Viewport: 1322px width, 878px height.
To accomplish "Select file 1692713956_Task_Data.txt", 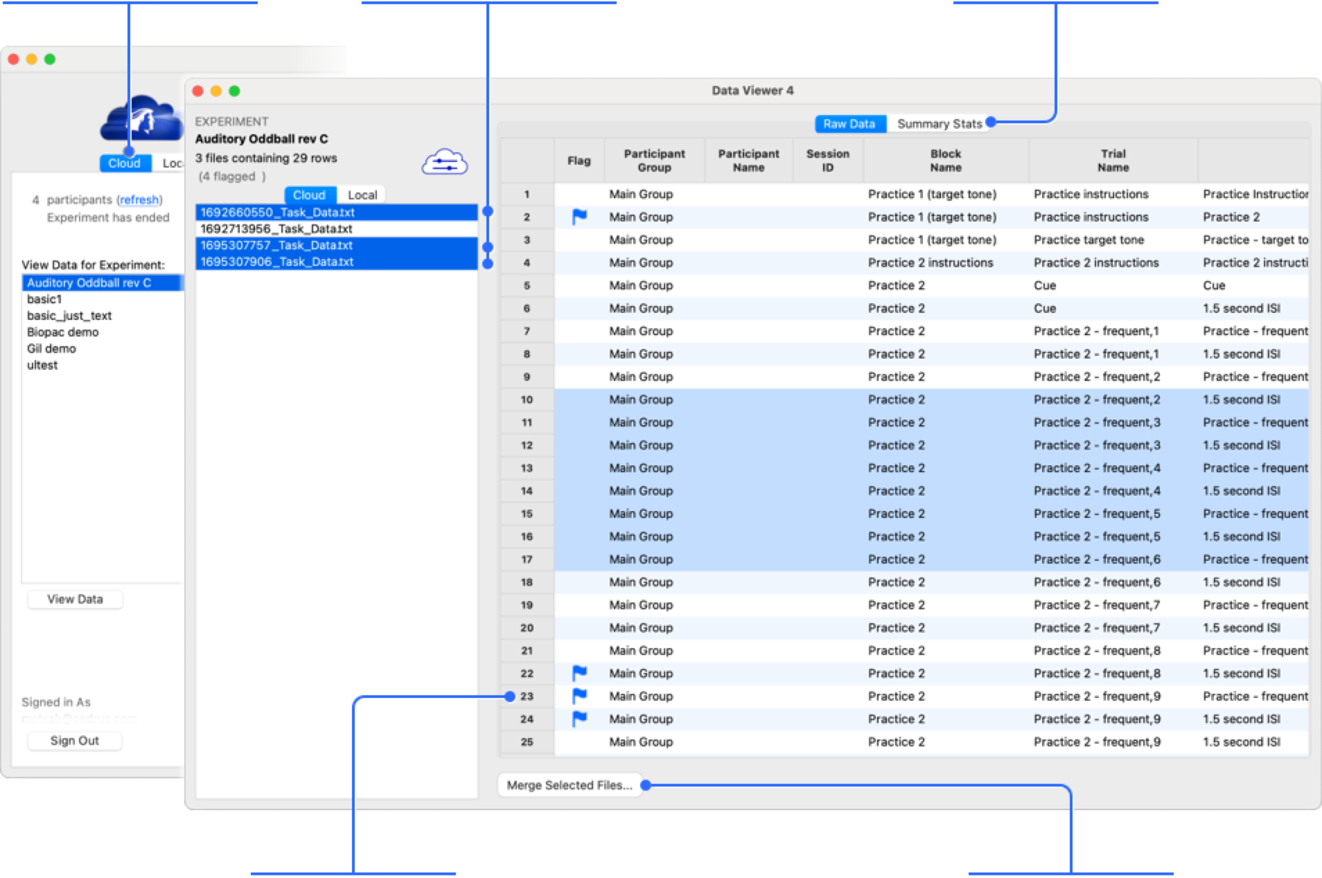I will point(276,229).
